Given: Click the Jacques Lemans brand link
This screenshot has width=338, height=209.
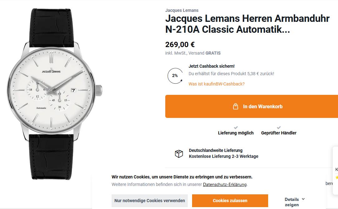Looking at the screenshot, I should (182, 10).
